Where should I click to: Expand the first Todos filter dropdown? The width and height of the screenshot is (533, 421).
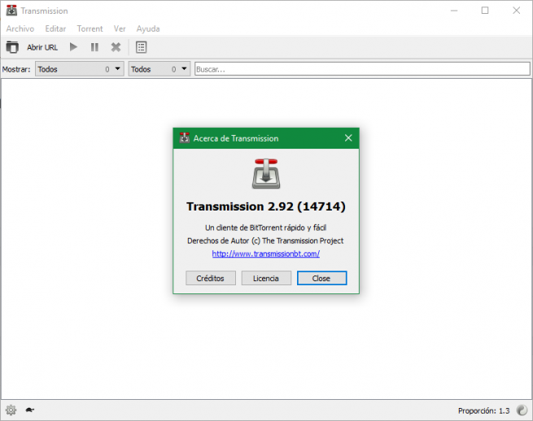[79, 69]
